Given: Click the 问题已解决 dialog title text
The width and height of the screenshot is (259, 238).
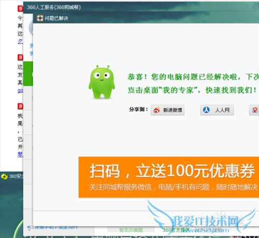Looking at the screenshot, I should (56, 18).
